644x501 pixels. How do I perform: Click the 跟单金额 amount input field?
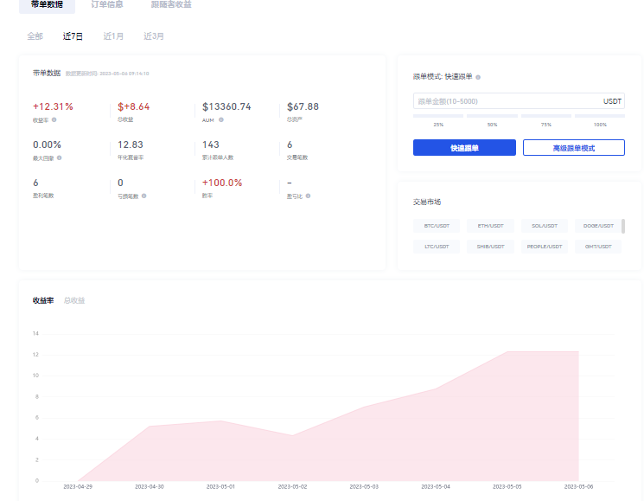[x=506, y=101]
